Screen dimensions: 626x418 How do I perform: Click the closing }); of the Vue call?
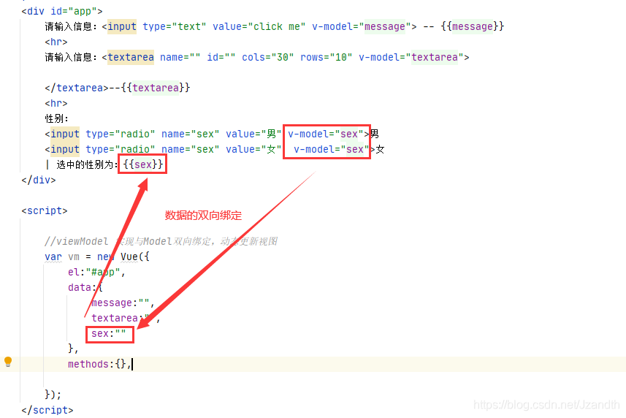(53, 395)
